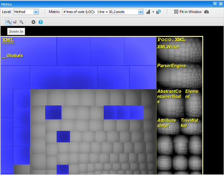Click the Fit in Window button
The width and height of the screenshot is (224, 175).
(x=188, y=12)
